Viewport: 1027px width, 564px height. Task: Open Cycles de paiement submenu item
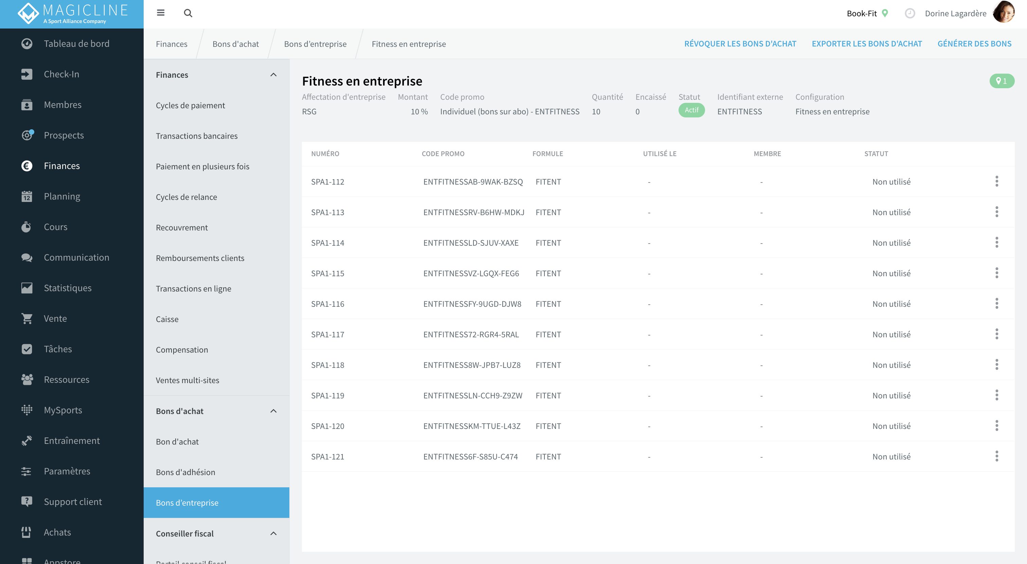pos(216,105)
